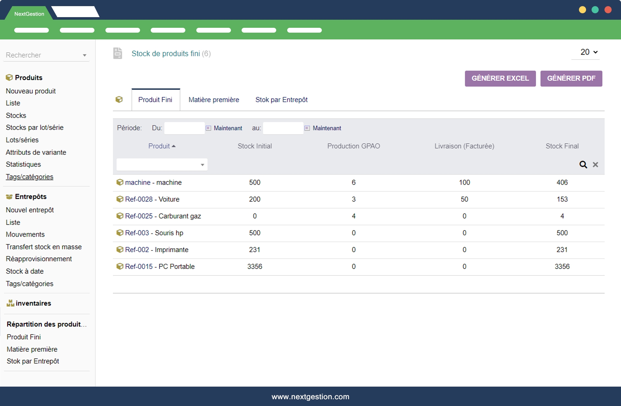The image size is (621, 406).
Task: Click the calendar icon beside the Du date field
Action: [x=208, y=128]
